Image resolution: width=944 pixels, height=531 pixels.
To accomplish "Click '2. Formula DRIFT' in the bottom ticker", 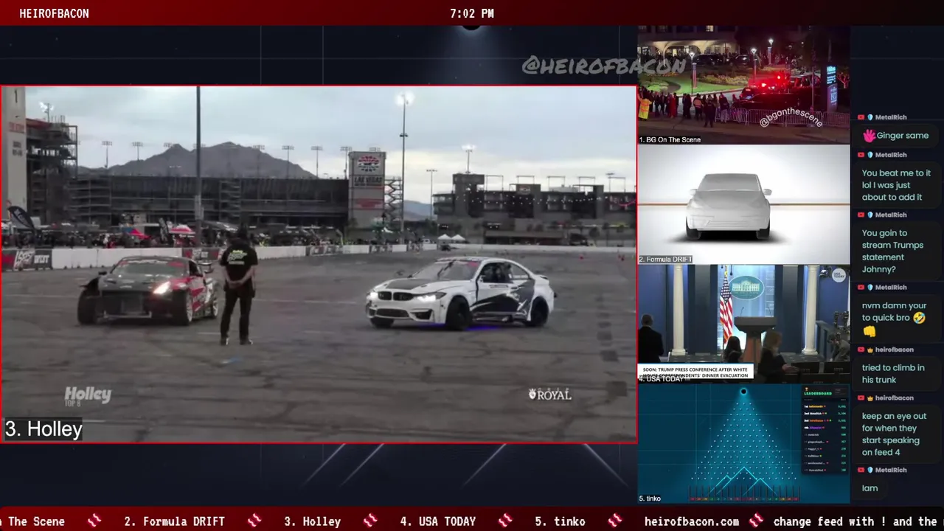I will (x=174, y=521).
